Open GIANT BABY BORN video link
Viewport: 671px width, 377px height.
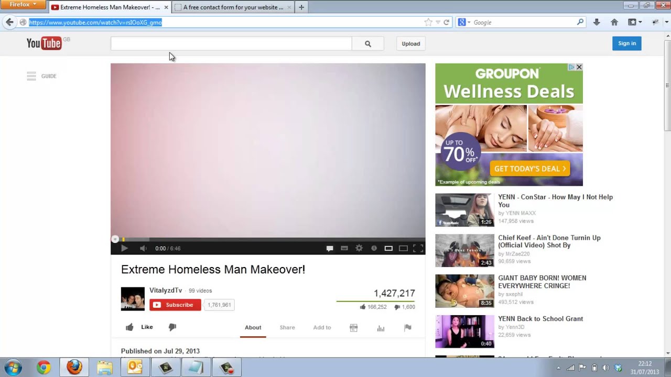pos(542,282)
